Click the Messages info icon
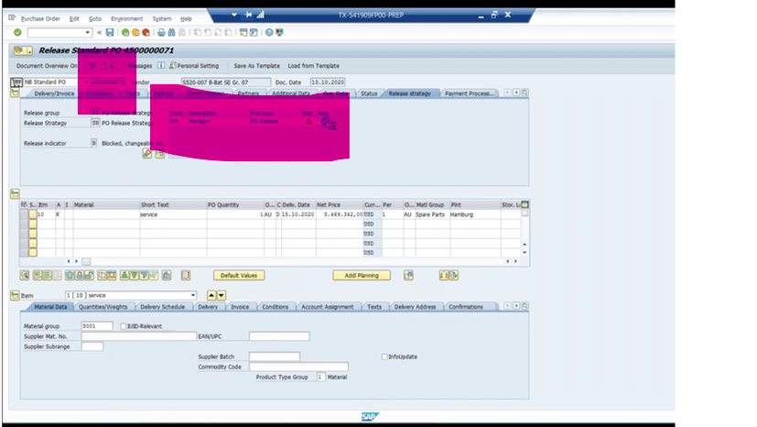Image resolution: width=757 pixels, height=427 pixels. (x=161, y=66)
